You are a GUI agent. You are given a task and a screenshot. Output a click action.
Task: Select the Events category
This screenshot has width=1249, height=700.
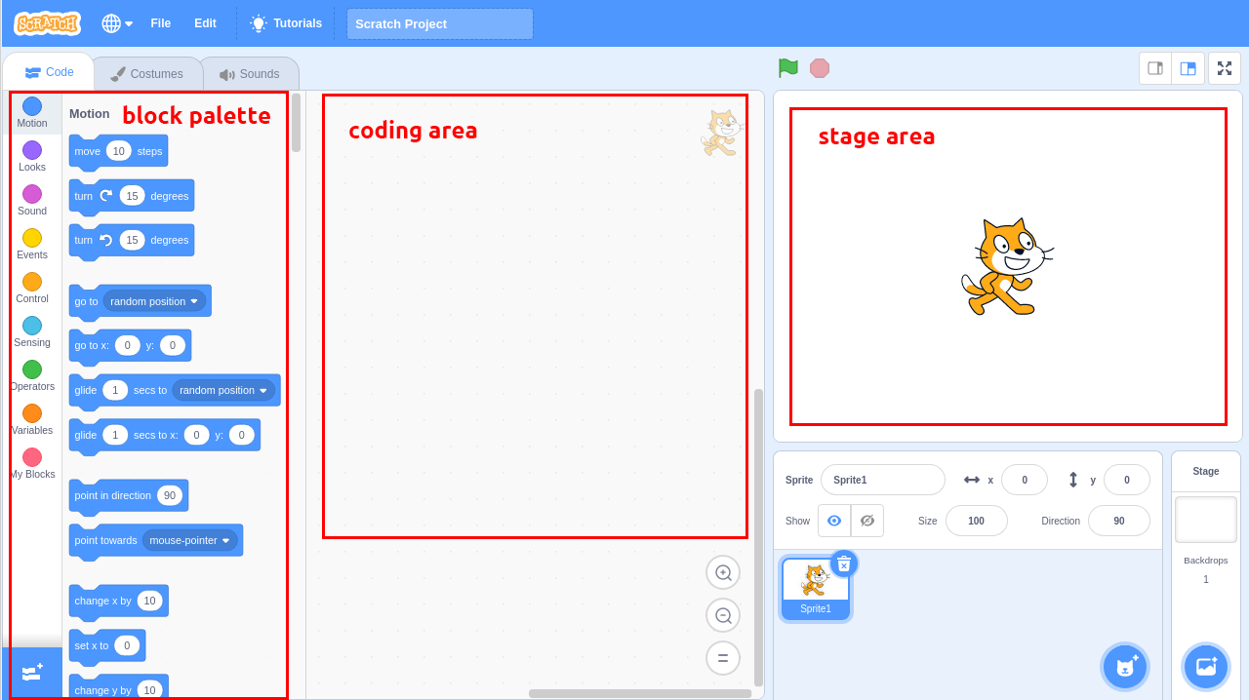pyautogui.click(x=32, y=244)
